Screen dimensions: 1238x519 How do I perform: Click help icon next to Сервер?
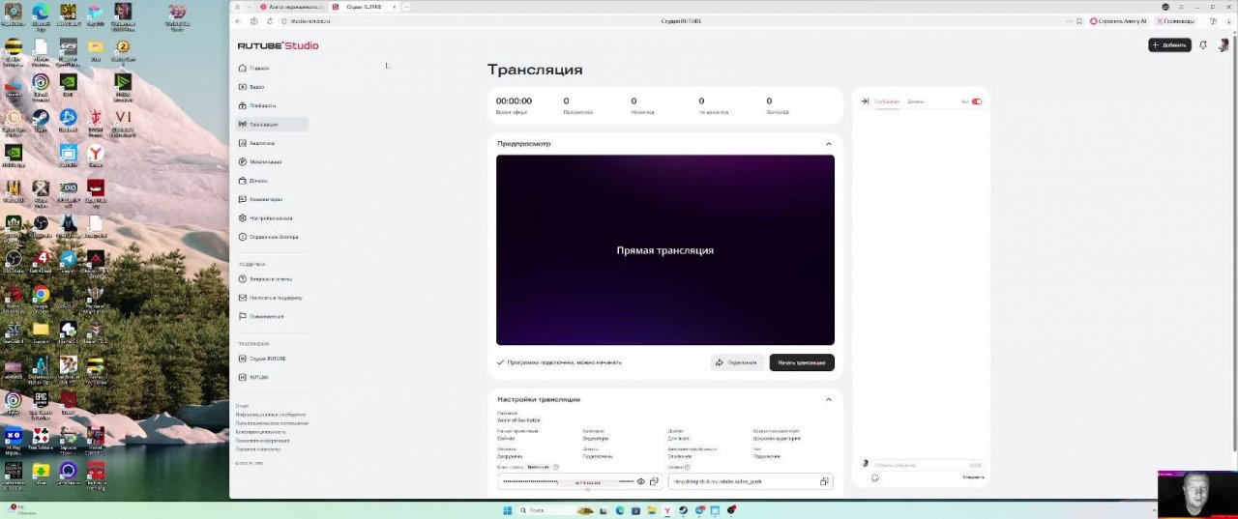(687, 467)
